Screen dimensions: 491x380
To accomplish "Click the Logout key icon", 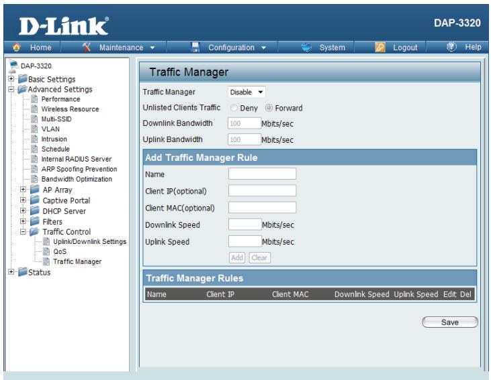I will (x=380, y=47).
